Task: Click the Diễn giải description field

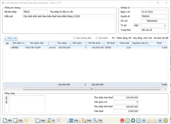Action: [68, 16]
